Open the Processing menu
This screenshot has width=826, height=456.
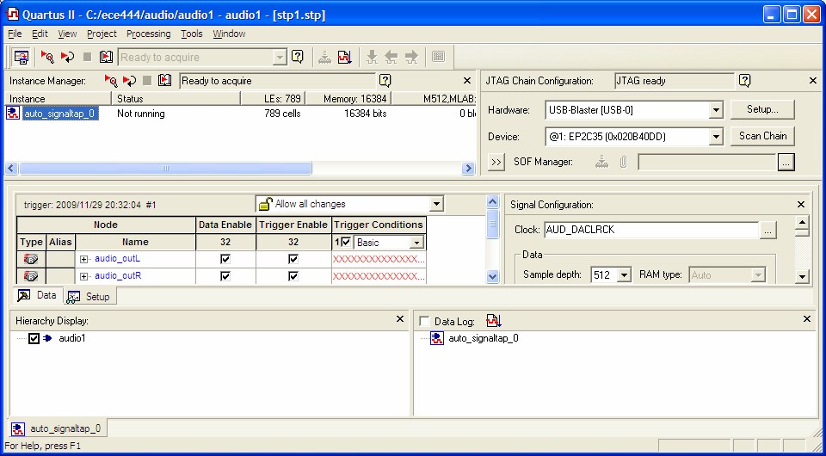coord(148,34)
